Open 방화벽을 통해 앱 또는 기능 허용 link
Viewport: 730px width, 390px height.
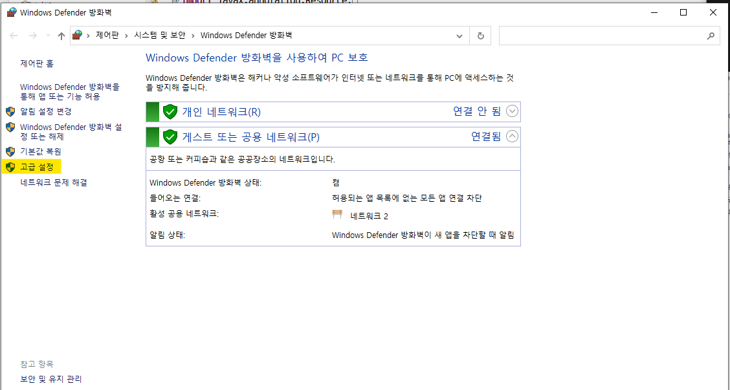click(x=70, y=92)
